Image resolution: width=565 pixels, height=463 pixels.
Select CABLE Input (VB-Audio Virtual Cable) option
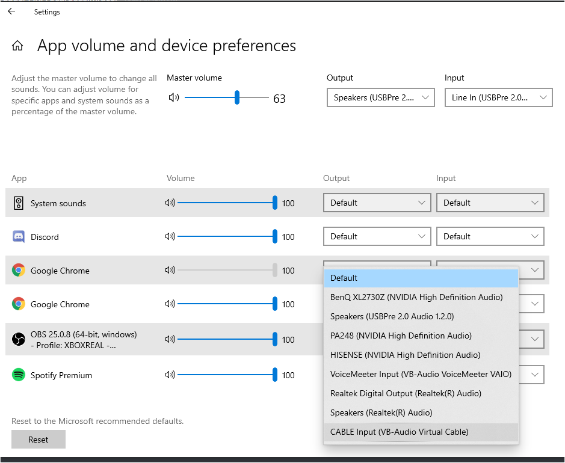tap(399, 432)
